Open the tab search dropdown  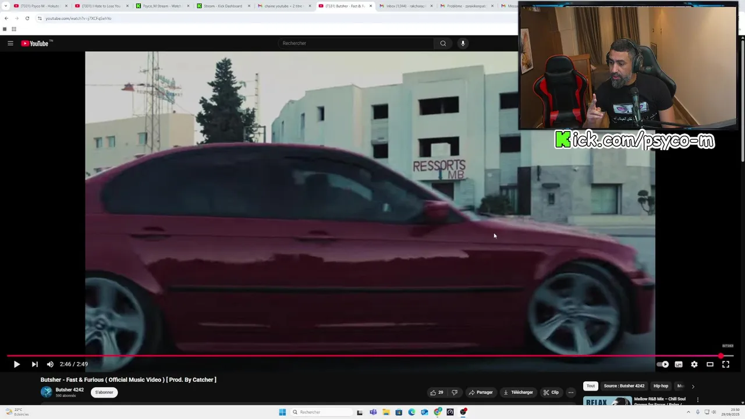[x=6, y=6]
